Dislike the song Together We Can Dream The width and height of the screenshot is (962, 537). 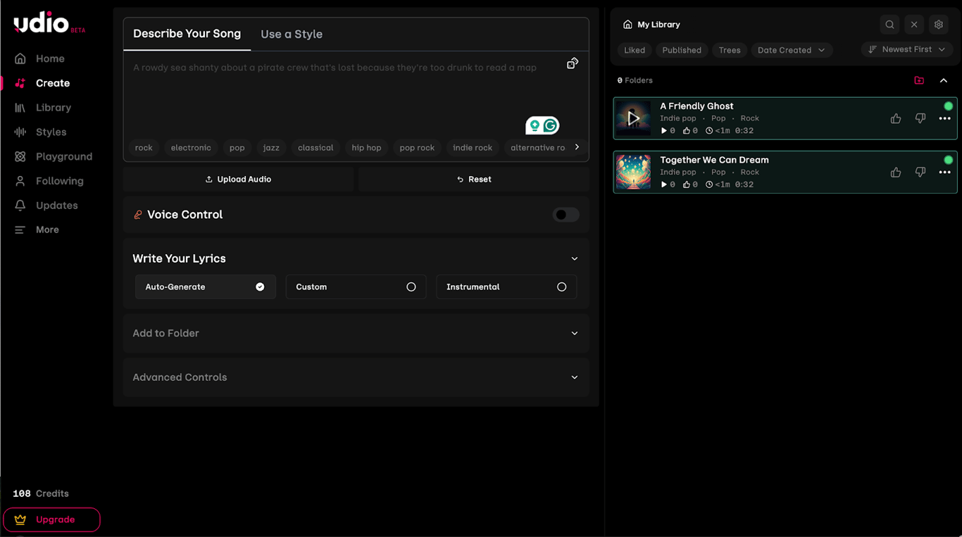[x=920, y=172]
